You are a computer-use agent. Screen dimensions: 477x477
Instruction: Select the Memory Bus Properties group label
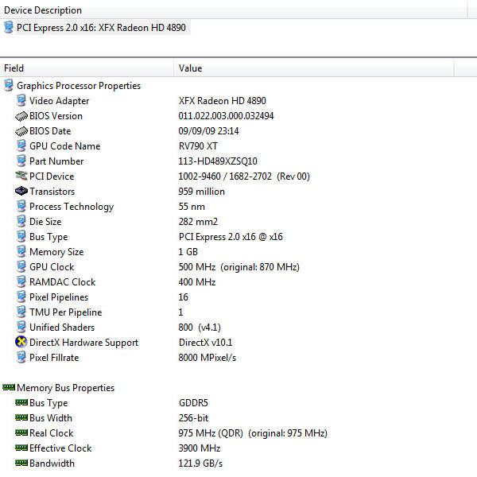[x=66, y=388]
